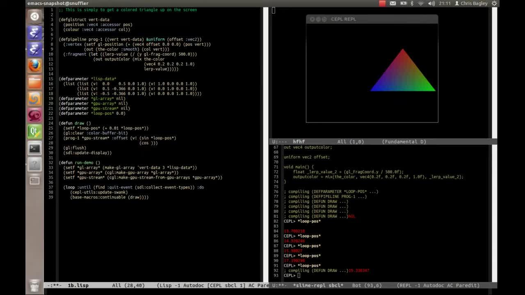This screenshot has height=295, width=525.
Task: Launch Qt Creator from the dock
Action: [x=34, y=131]
